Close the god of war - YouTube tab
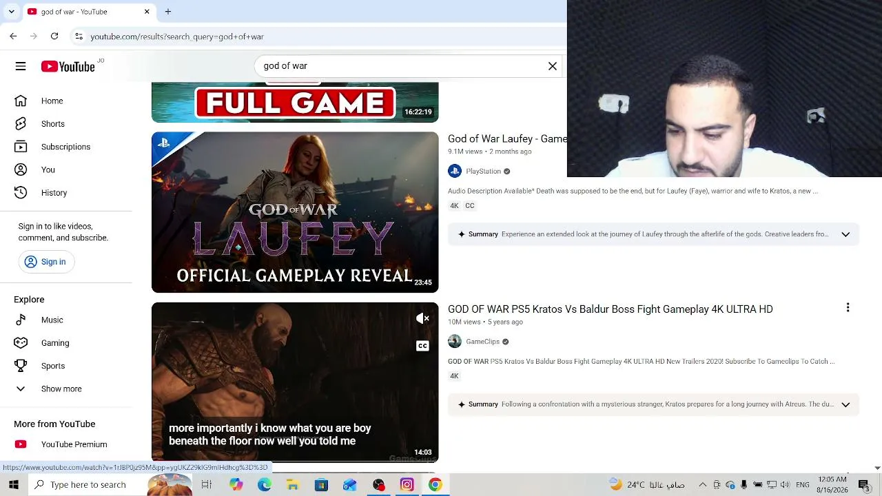Screen dimensions: 882x496 tap(147, 12)
